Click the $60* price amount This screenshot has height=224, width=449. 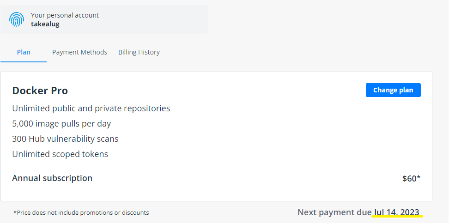[410, 179]
